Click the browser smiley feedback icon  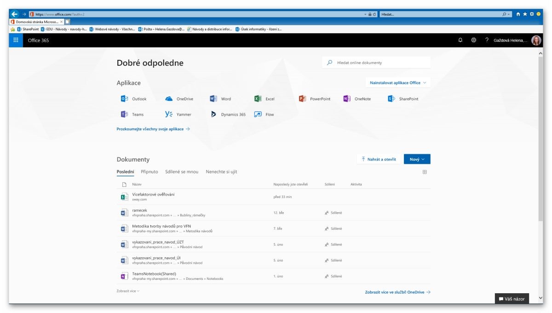click(x=538, y=14)
